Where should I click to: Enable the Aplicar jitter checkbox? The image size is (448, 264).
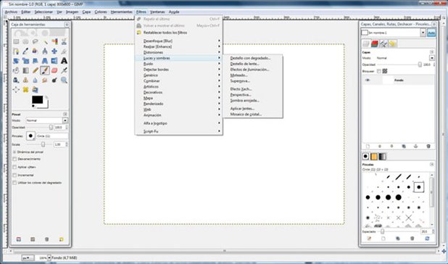pos(14,167)
